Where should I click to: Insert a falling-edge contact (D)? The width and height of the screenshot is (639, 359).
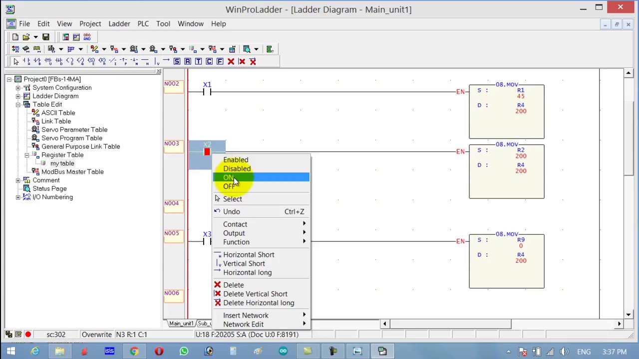(x=59, y=61)
